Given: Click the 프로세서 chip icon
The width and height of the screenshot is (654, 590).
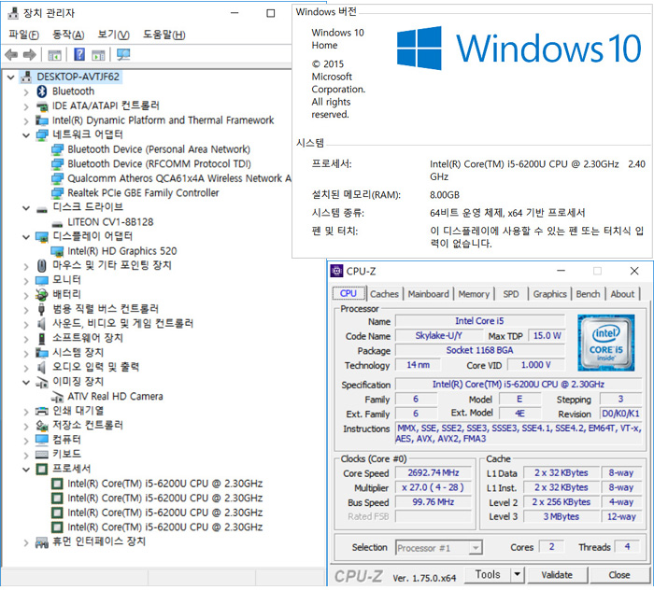Looking at the screenshot, I should pyautogui.click(x=42, y=470).
